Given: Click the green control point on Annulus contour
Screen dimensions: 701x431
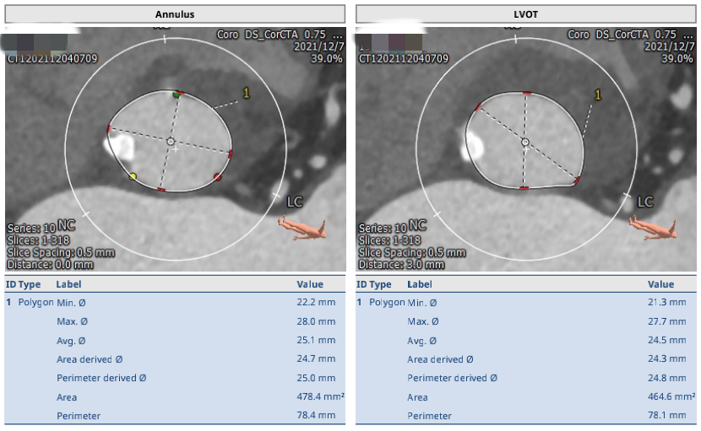Looking at the screenshot, I should coord(177,95).
